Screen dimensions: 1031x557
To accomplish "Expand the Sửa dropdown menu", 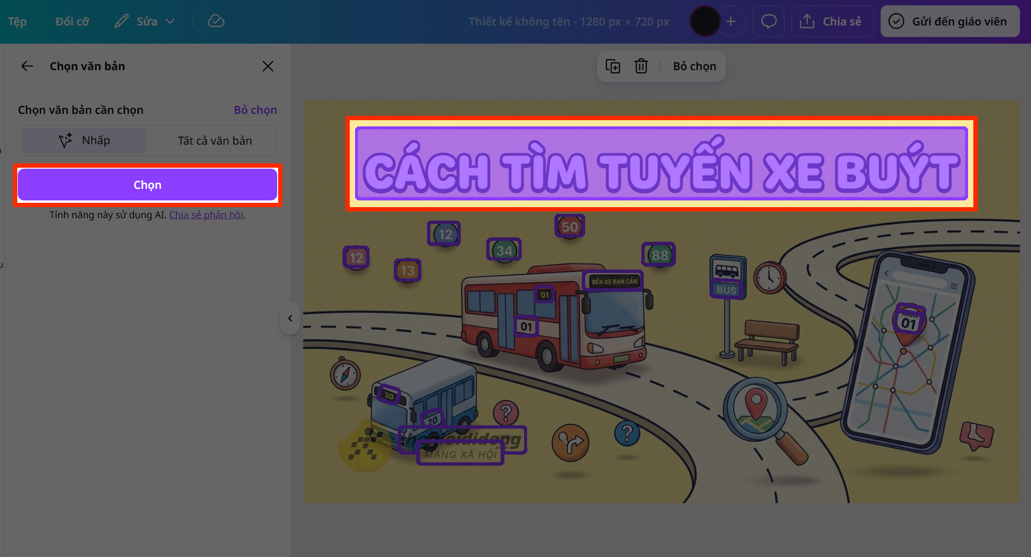I will click(171, 21).
